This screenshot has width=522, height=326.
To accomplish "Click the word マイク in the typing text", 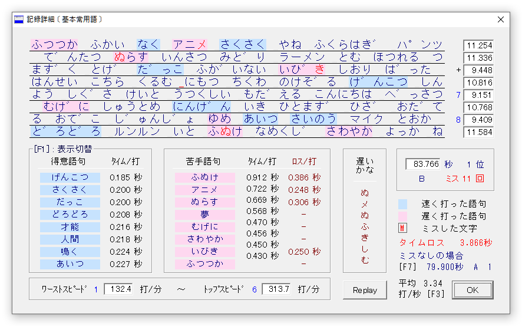I will (367, 119).
